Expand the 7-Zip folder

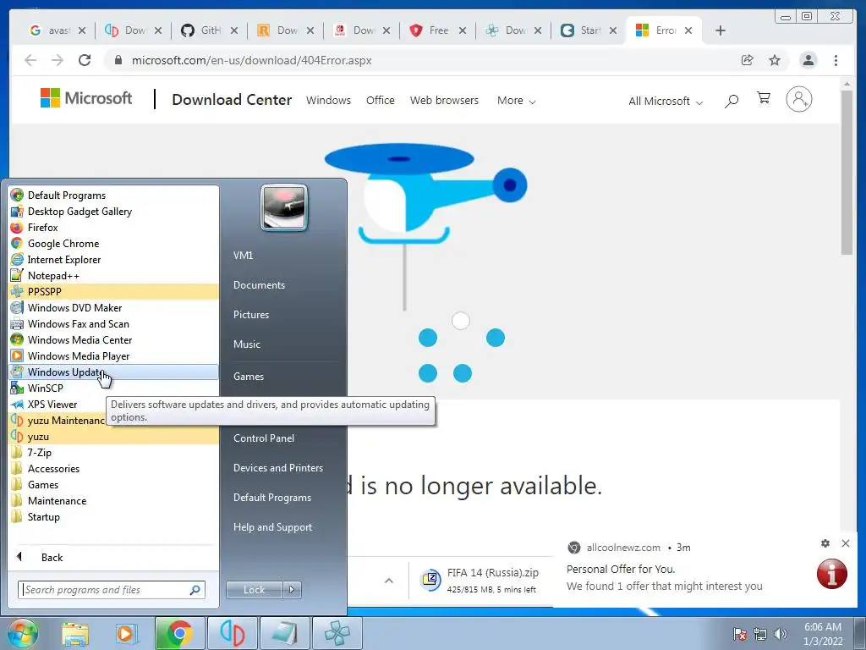pos(113,452)
